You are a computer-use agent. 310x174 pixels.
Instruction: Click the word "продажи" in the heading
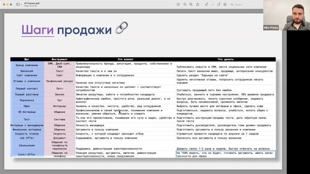[84, 30]
